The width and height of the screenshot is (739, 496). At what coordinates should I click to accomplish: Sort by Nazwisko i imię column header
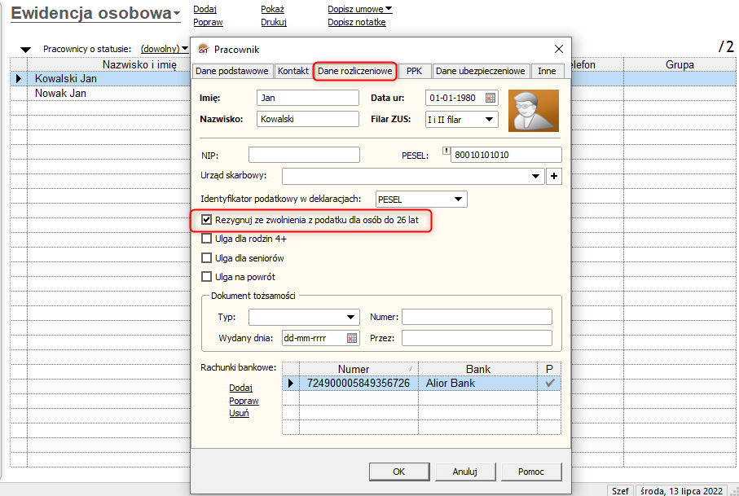[x=139, y=64]
